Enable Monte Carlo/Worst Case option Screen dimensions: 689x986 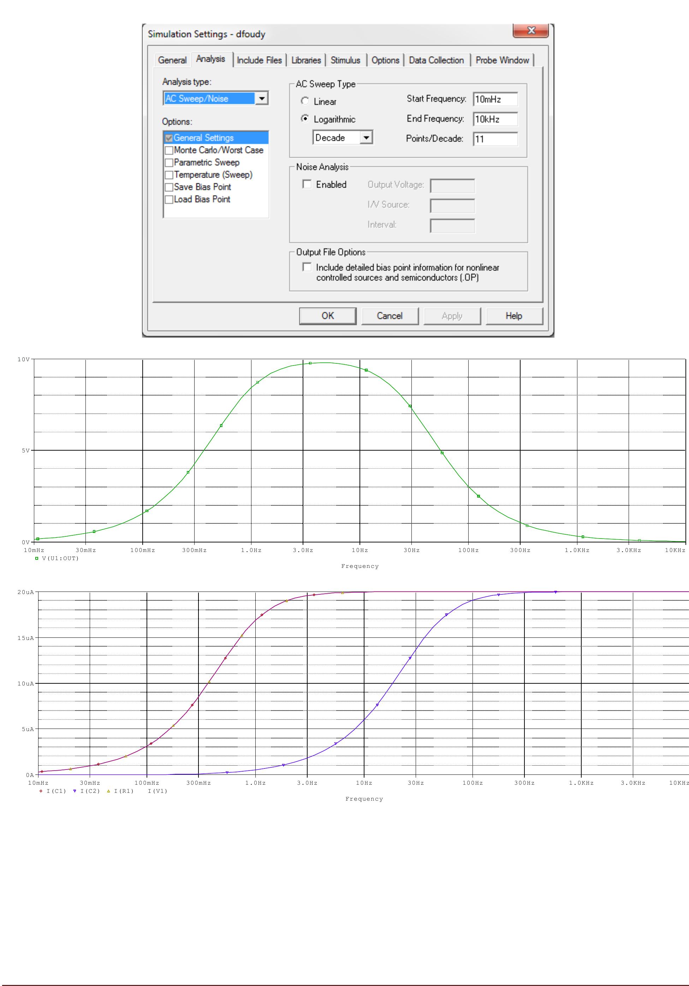click(x=169, y=150)
